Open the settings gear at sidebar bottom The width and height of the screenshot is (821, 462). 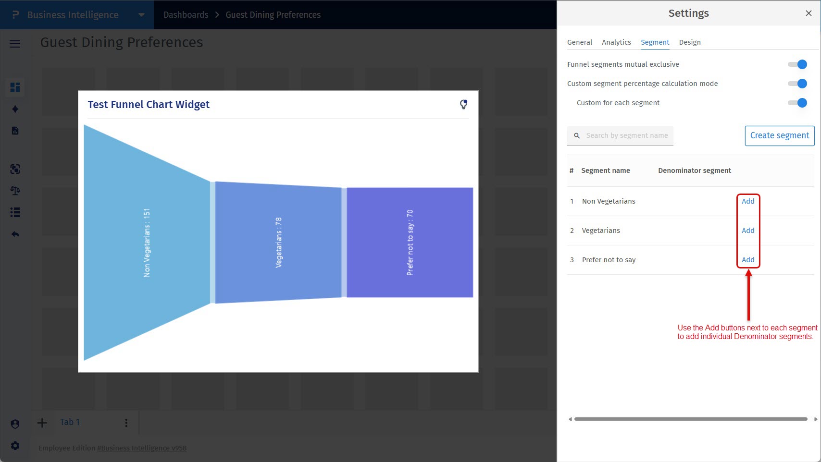(x=15, y=446)
